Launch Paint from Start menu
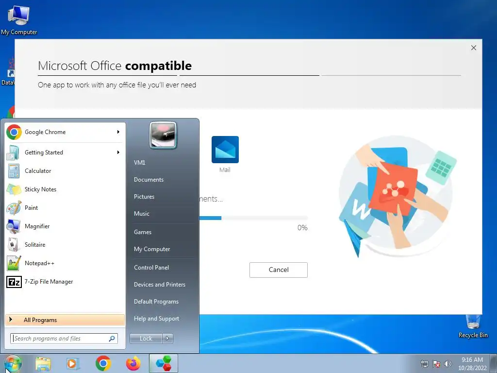Screen dimensions: 497x373 65,208
